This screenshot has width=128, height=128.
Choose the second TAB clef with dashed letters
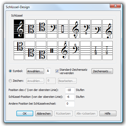pyautogui.click(x=107, y=50)
